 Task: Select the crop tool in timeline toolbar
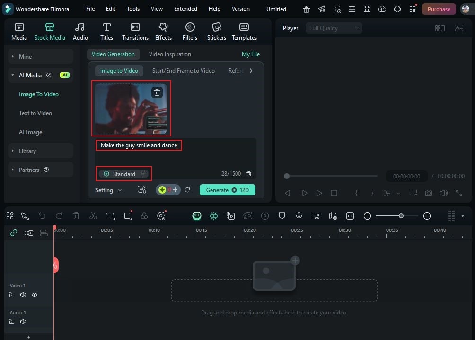pos(128,216)
